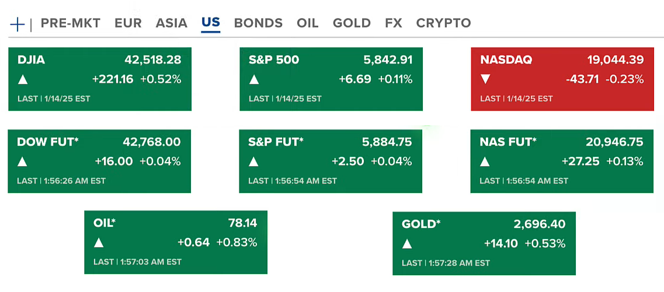
Task: Click the up arrow in GOLD tile
Action: click(x=407, y=244)
